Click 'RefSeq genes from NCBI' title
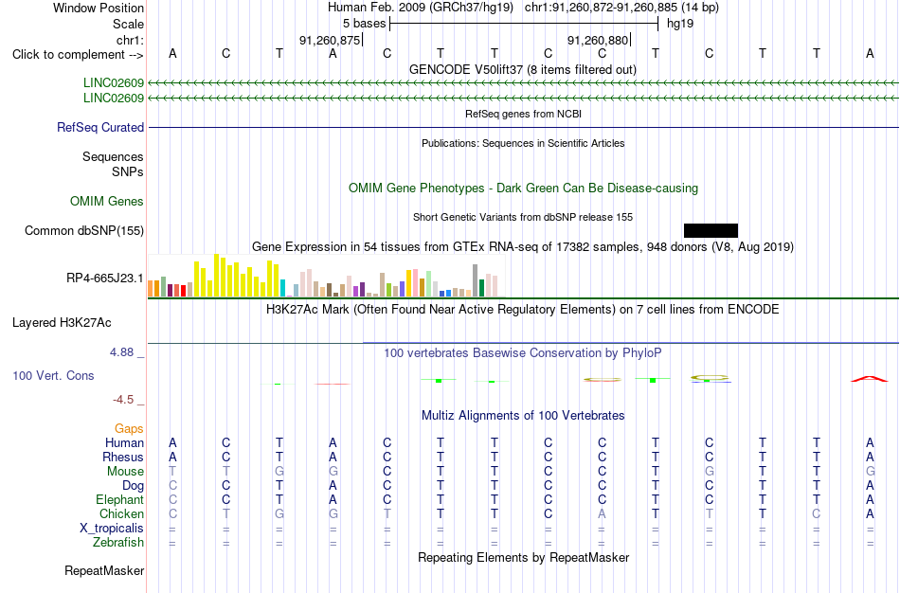This screenshot has height=593, width=900. coord(524,114)
